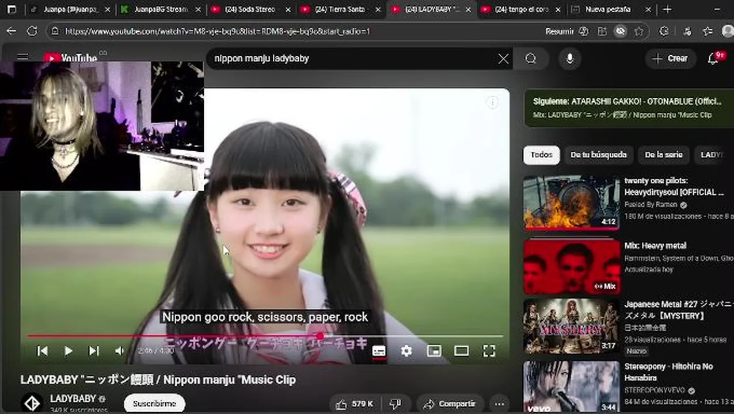Skip to the previous video
The image size is (734, 414).
tap(42, 351)
